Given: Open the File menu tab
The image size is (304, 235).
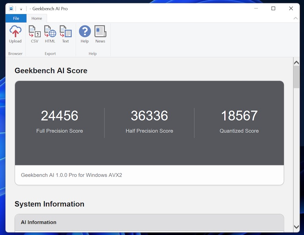Looking at the screenshot, I should pyautogui.click(x=16, y=18).
